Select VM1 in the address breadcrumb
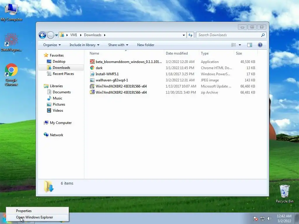 [74, 35]
